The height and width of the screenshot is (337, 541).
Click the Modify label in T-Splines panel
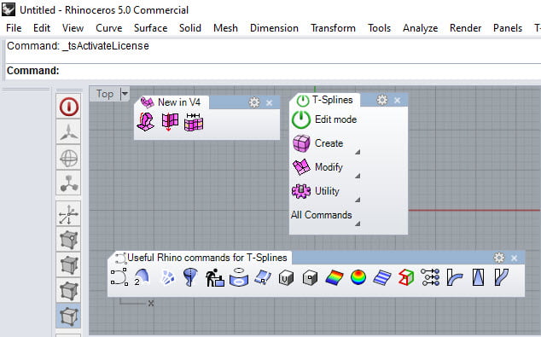click(x=329, y=167)
